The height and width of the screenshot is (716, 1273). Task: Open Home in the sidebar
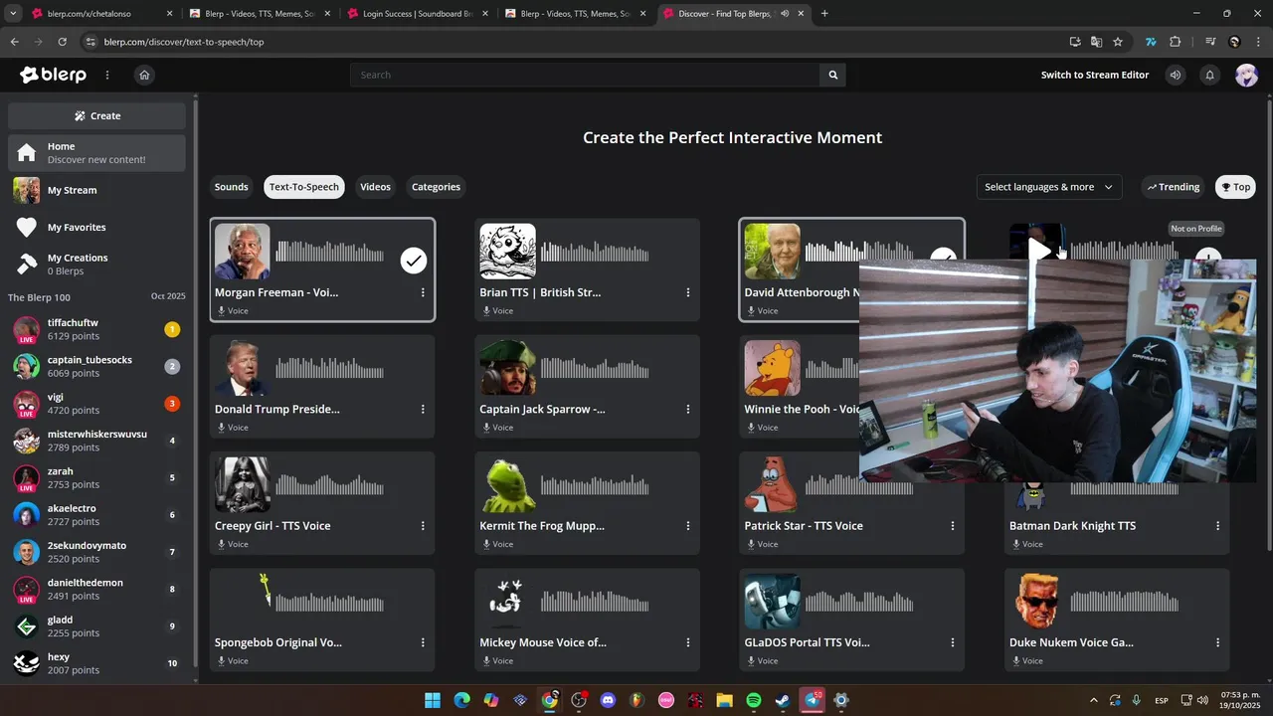[x=96, y=153]
